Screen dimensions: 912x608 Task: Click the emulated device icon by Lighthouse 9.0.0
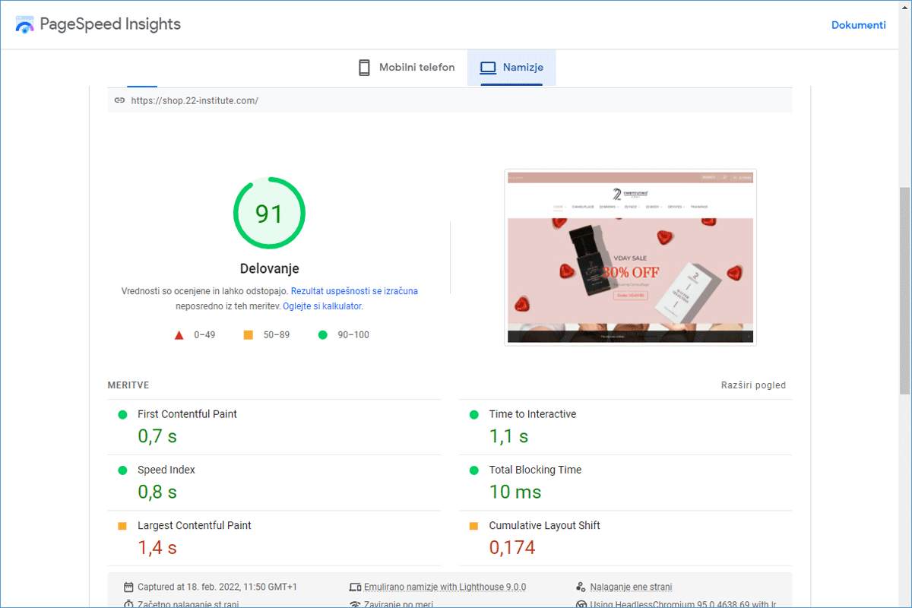354,587
